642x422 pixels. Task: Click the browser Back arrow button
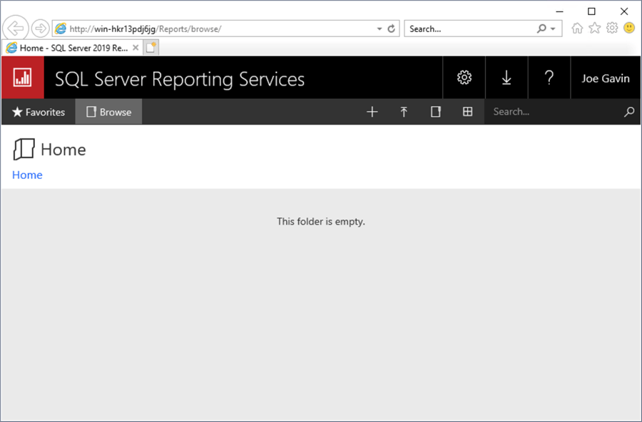(x=16, y=29)
